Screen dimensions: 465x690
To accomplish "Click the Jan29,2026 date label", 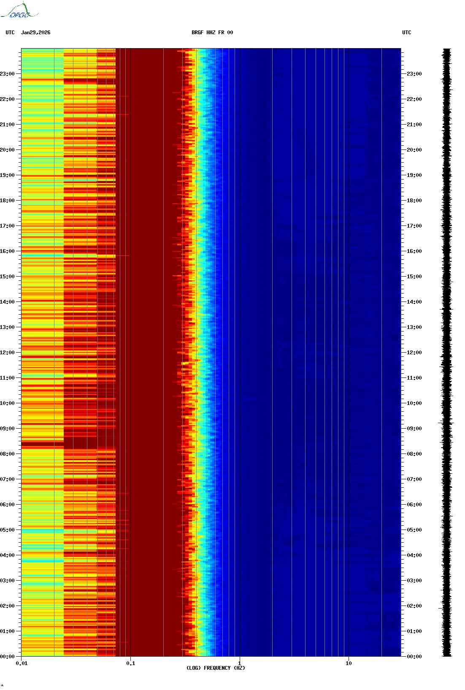I will [35, 33].
